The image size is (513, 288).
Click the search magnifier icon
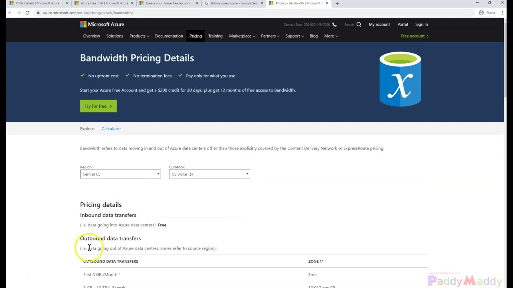(359, 24)
